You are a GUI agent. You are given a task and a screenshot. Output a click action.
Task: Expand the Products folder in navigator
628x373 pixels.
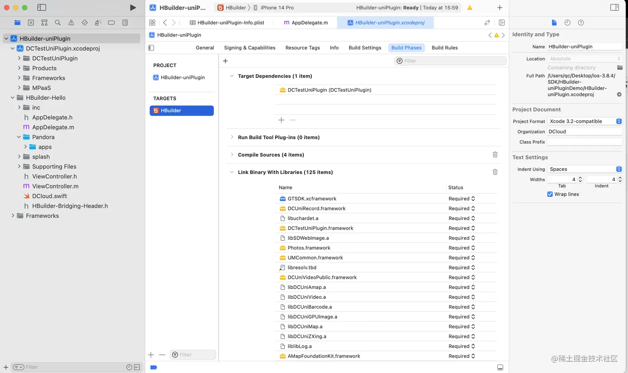click(19, 68)
